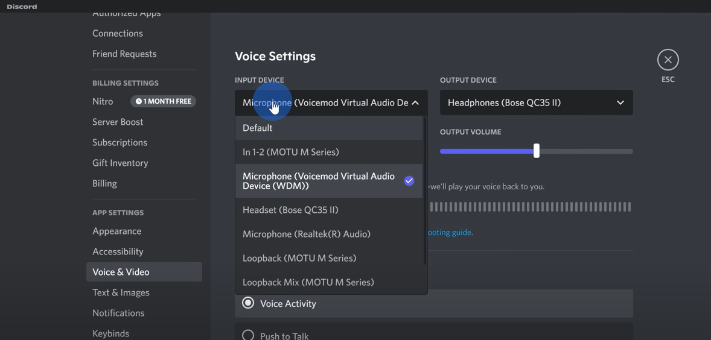Select Loopback Mix (MOTU M Series)
Image resolution: width=711 pixels, height=340 pixels.
coord(308,282)
